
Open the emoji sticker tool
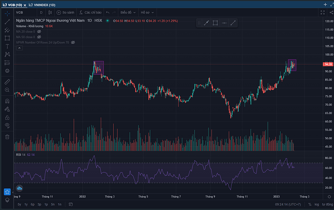tap(7, 71)
